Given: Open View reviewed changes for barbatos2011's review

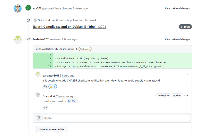Looking at the screenshot, I should tap(177, 39).
